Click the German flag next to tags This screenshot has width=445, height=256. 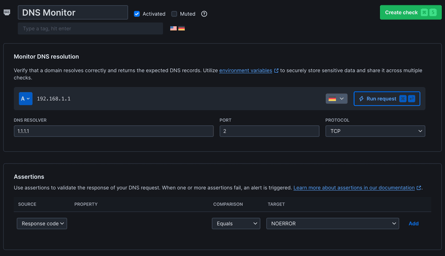tap(182, 28)
